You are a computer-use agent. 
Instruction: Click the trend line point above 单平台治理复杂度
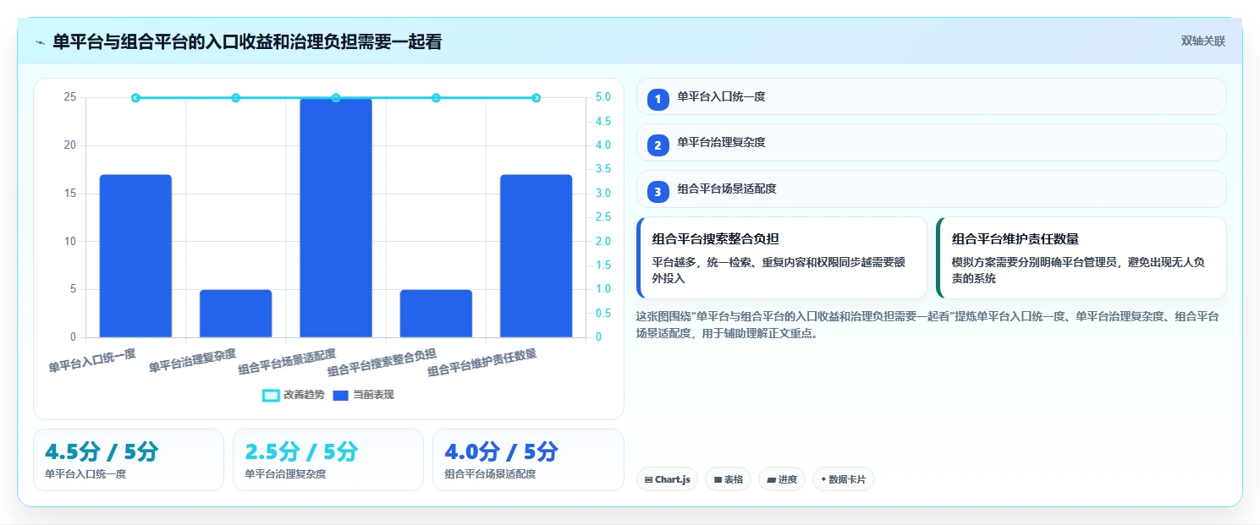pyautogui.click(x=235, y=98)
